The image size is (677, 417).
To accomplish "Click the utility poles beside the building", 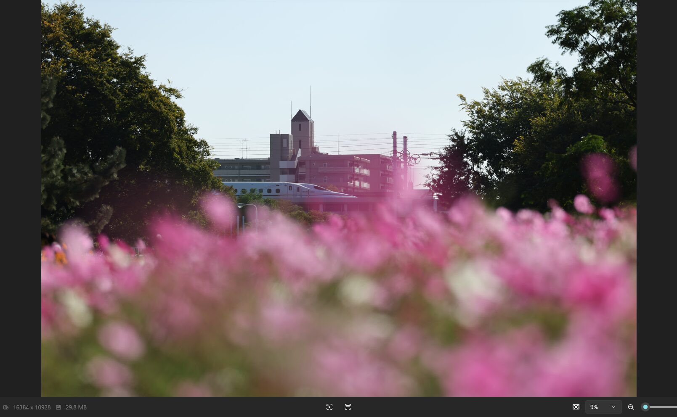I will click(x=400, y=156).
